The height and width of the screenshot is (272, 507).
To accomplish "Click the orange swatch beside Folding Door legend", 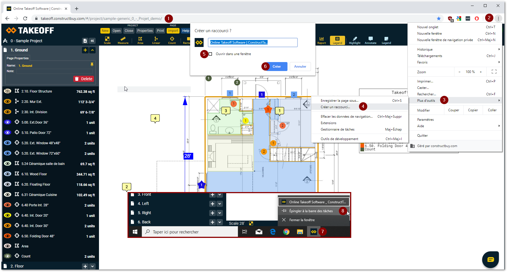I will pyautogui.click(x=362, y=146).
